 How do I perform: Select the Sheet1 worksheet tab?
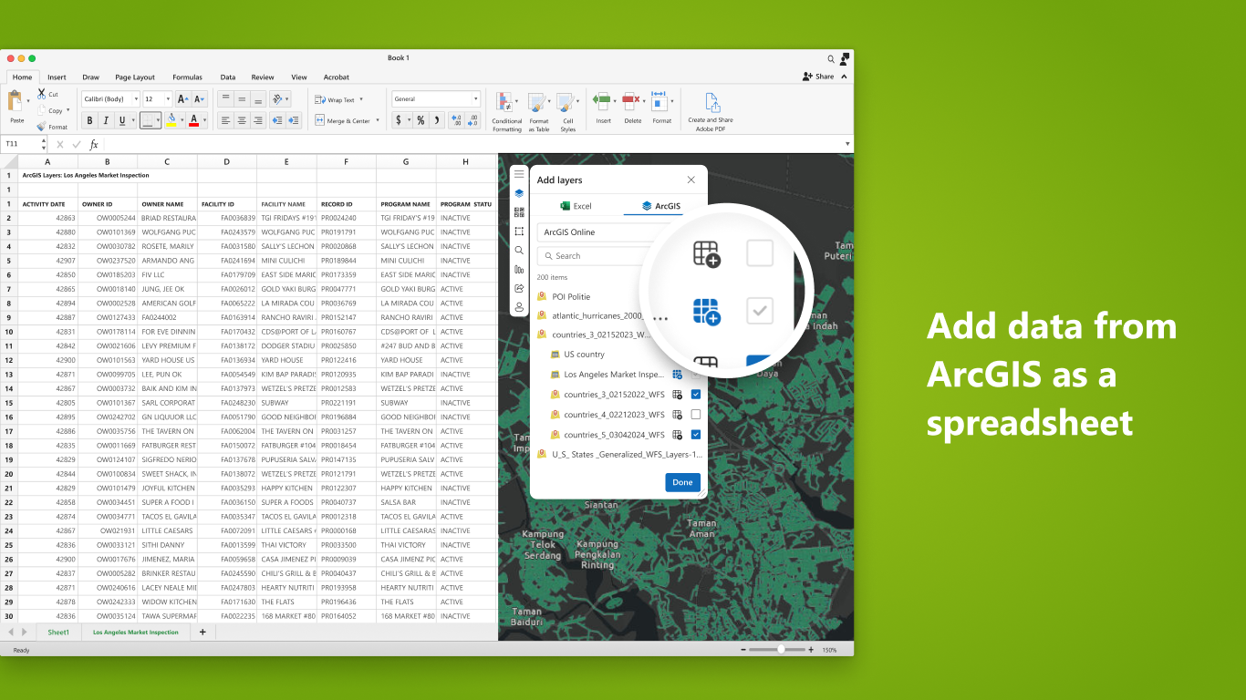tap(58, 632)
